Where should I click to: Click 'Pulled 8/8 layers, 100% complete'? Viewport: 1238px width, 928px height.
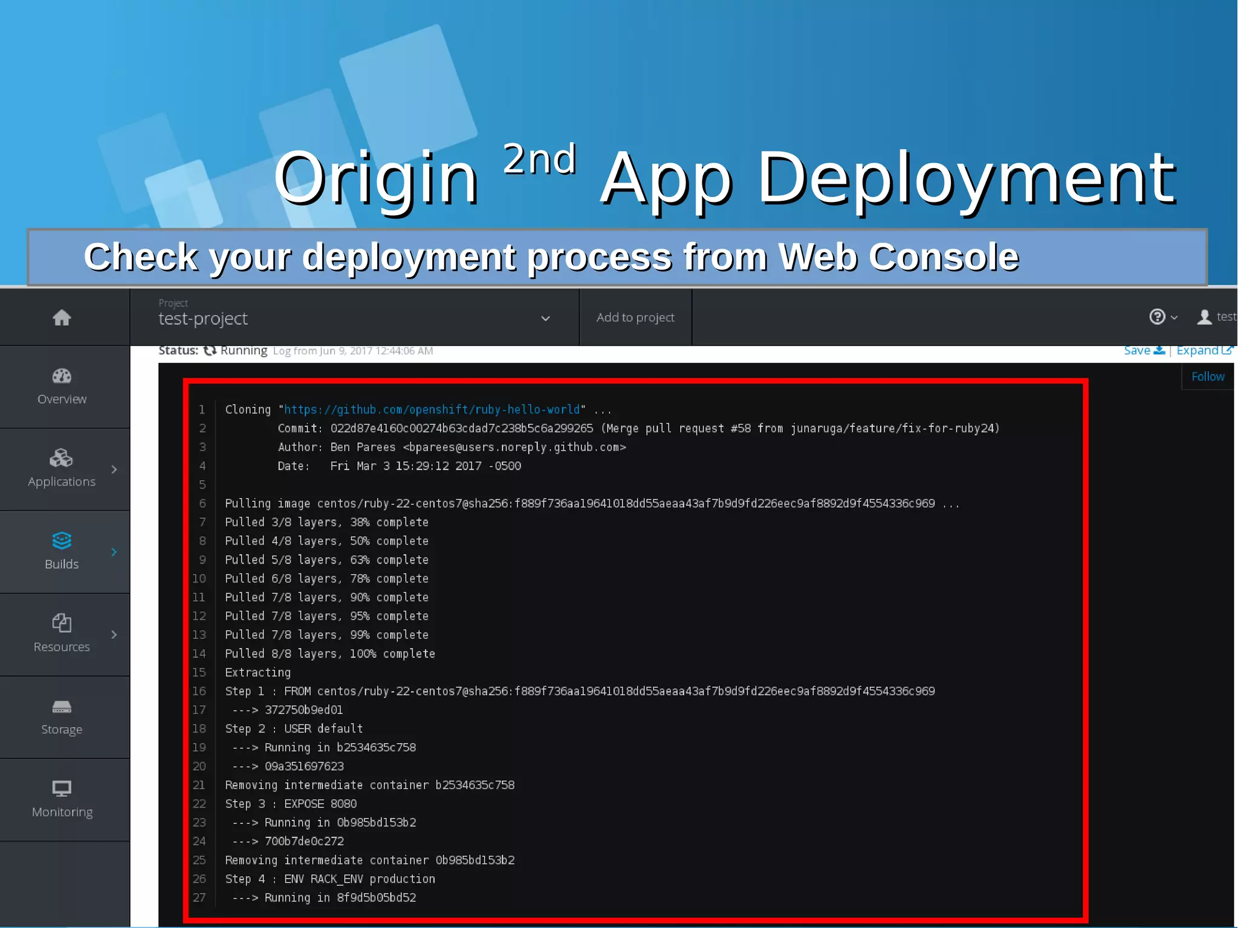coord(330,653)
